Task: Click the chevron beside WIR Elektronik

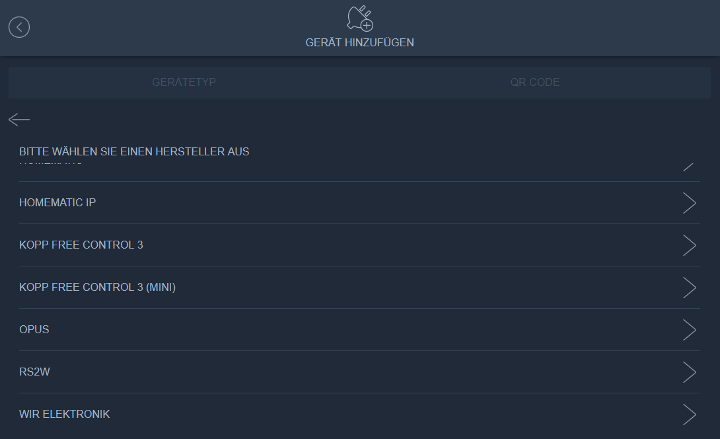Action: tap(689, 415)
